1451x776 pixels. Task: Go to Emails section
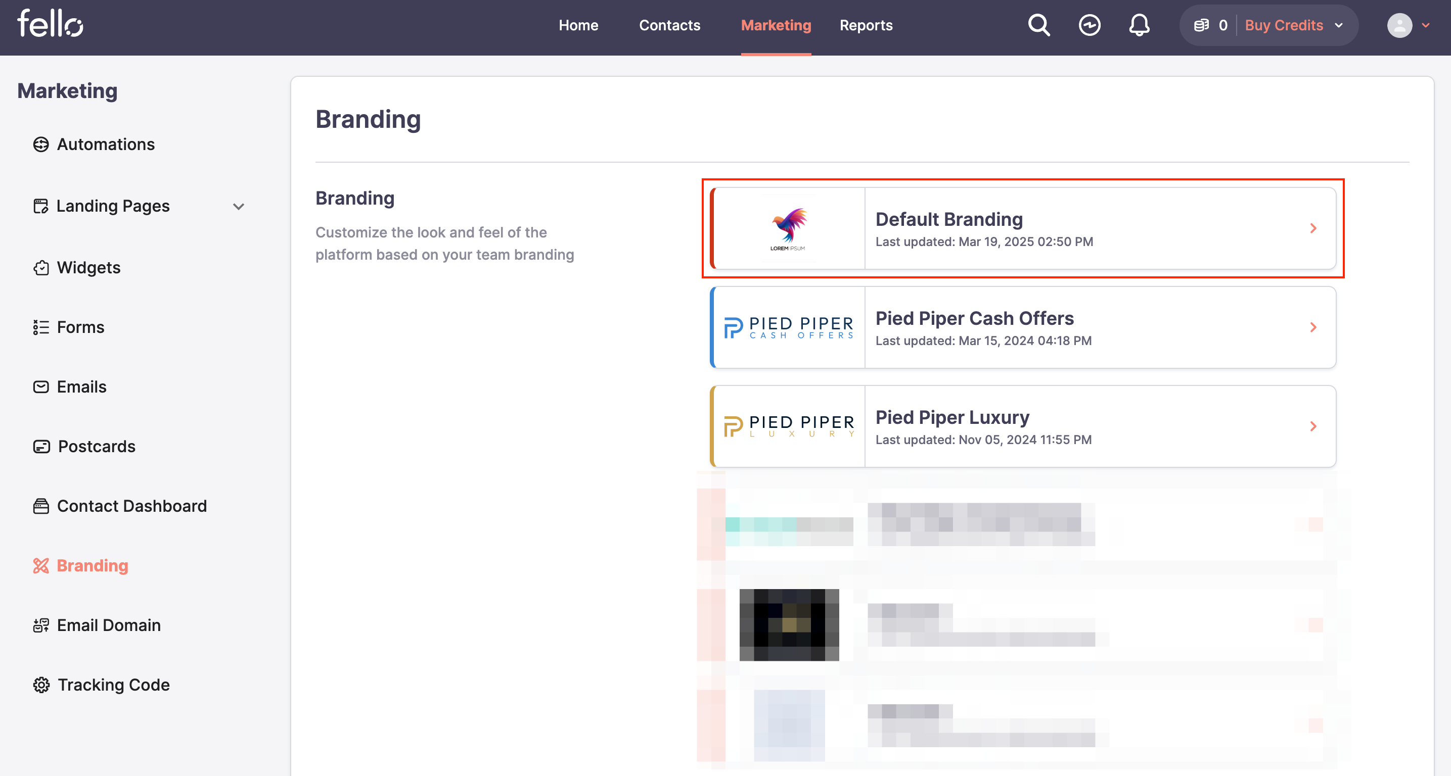pyautogui.click(x=82, y=387)
